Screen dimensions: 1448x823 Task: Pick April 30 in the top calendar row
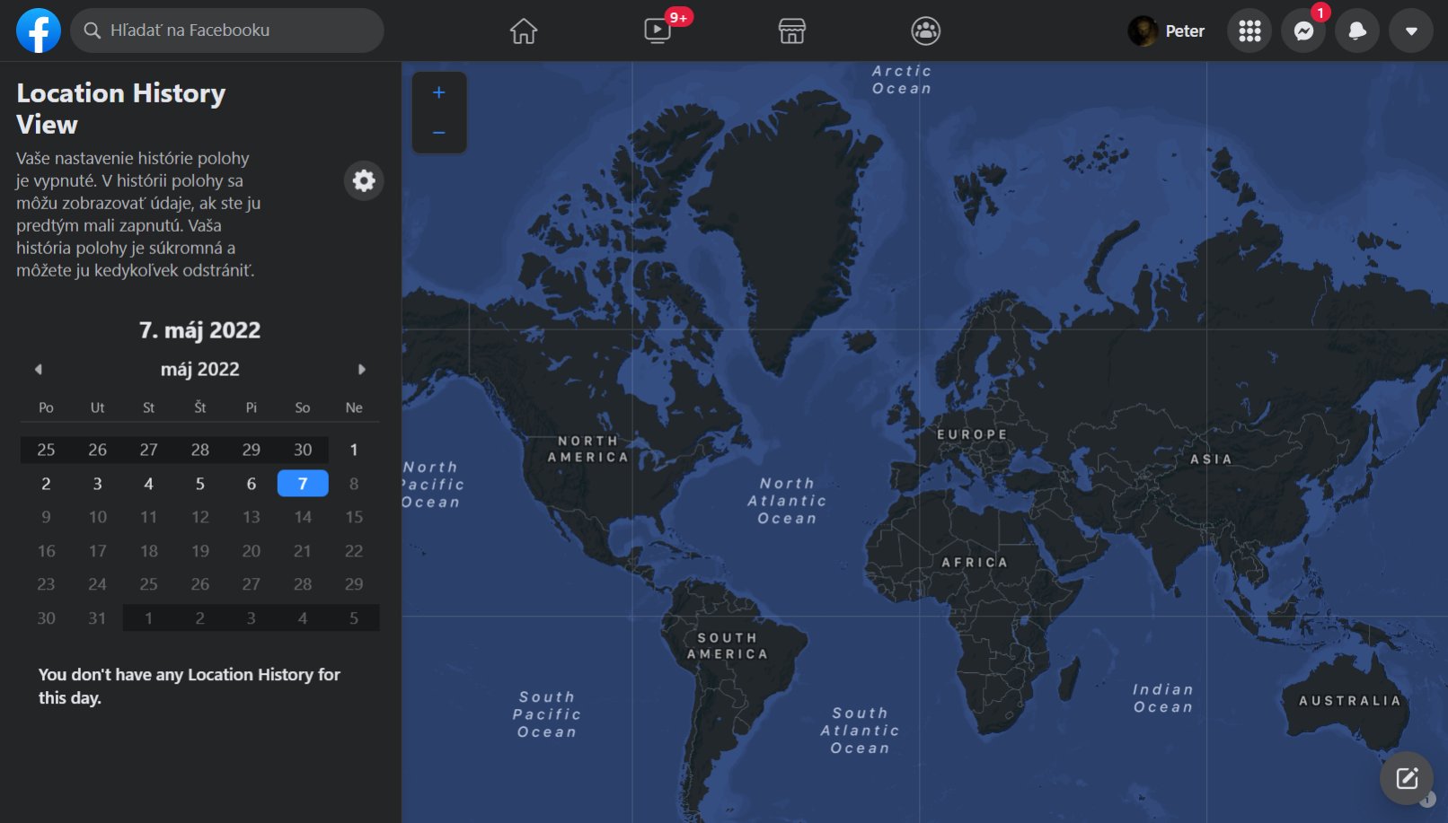pos(303,450)
